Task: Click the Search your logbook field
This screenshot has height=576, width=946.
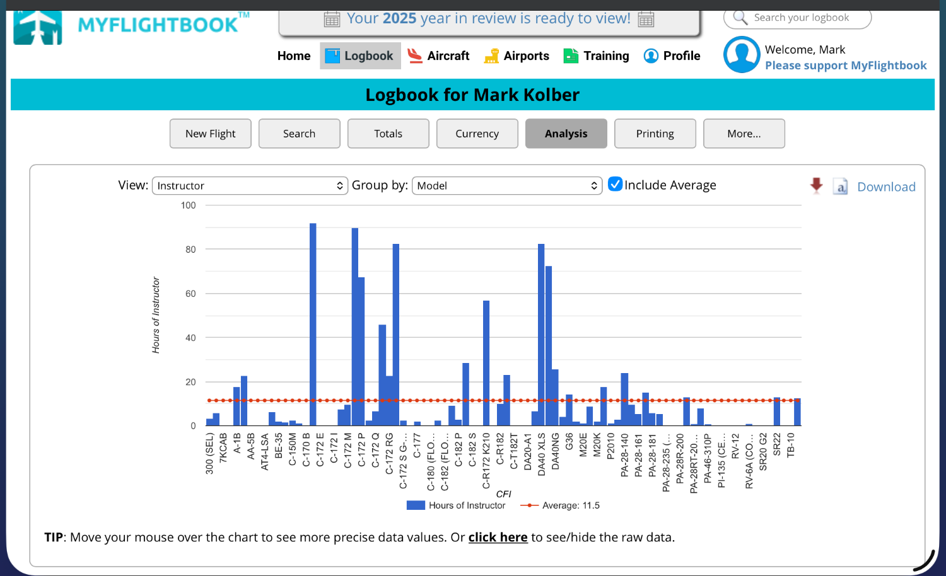Action: 804,18
